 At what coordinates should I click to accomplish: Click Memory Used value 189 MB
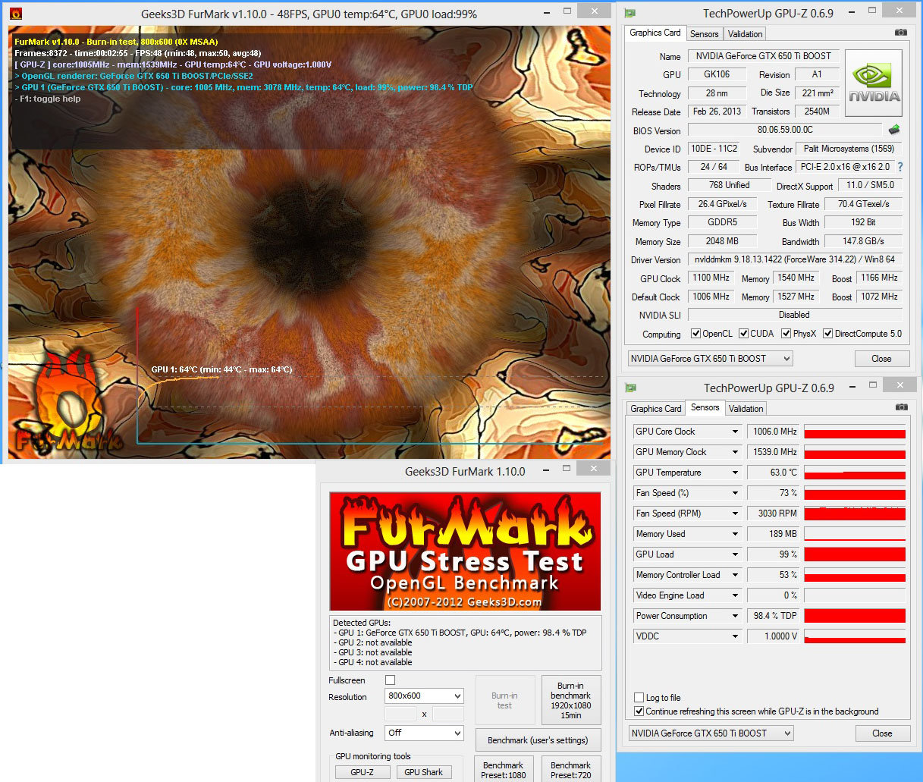pos(773,534)
